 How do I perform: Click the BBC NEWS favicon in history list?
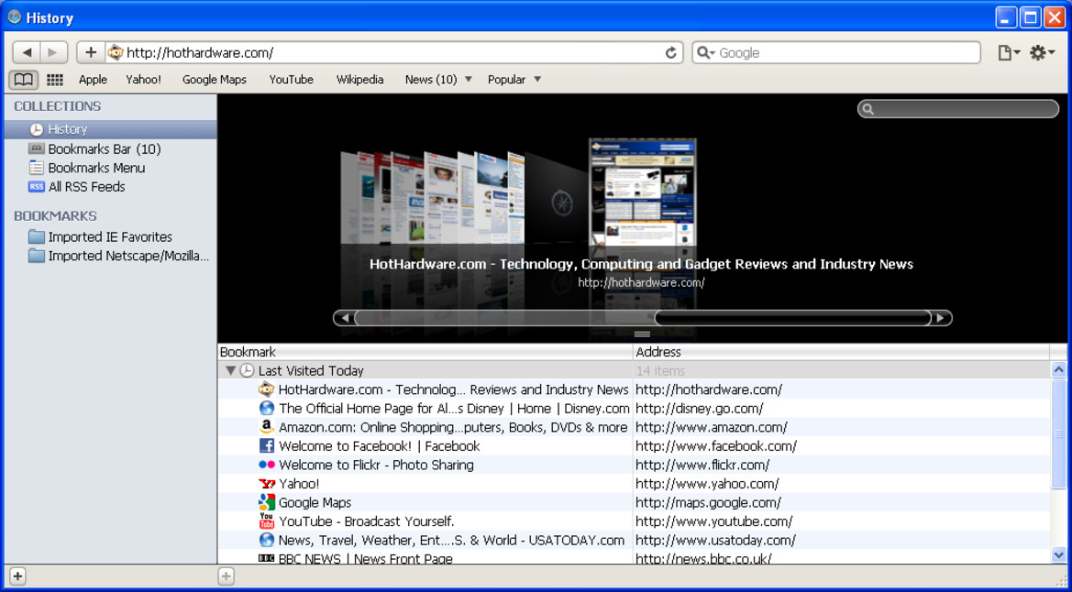pyautogui.click(x=267, y=558)
